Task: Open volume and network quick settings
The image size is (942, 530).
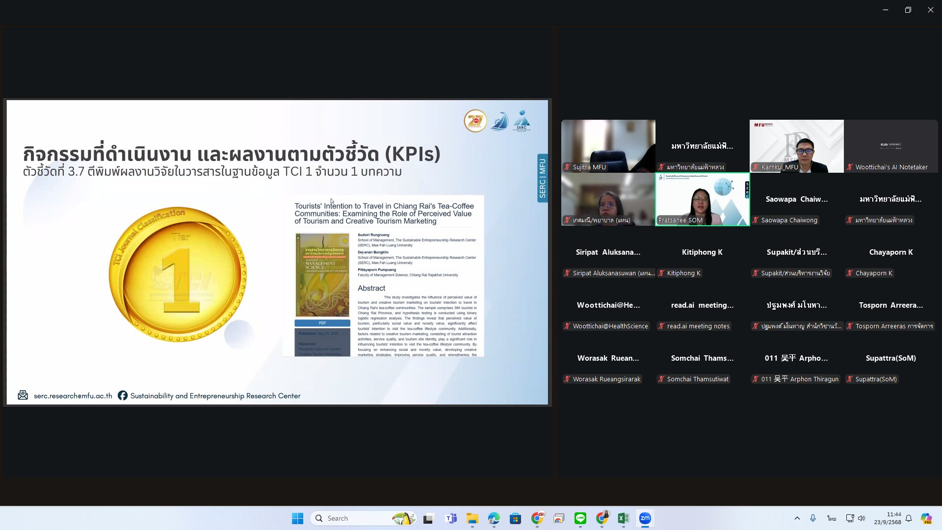Action: 856,518
